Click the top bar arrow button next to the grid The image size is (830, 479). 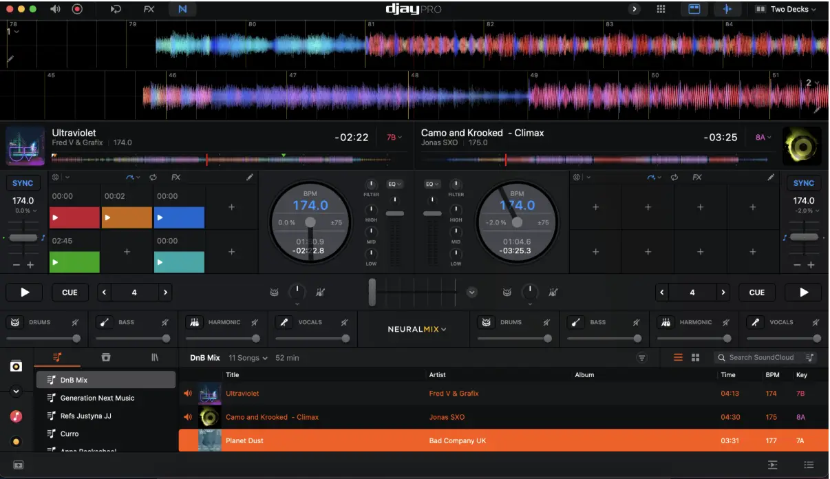pos(635,9)
